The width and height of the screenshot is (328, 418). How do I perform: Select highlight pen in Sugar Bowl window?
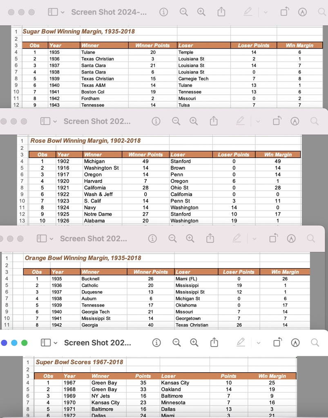pyautogui.click(x=248, y=12)
